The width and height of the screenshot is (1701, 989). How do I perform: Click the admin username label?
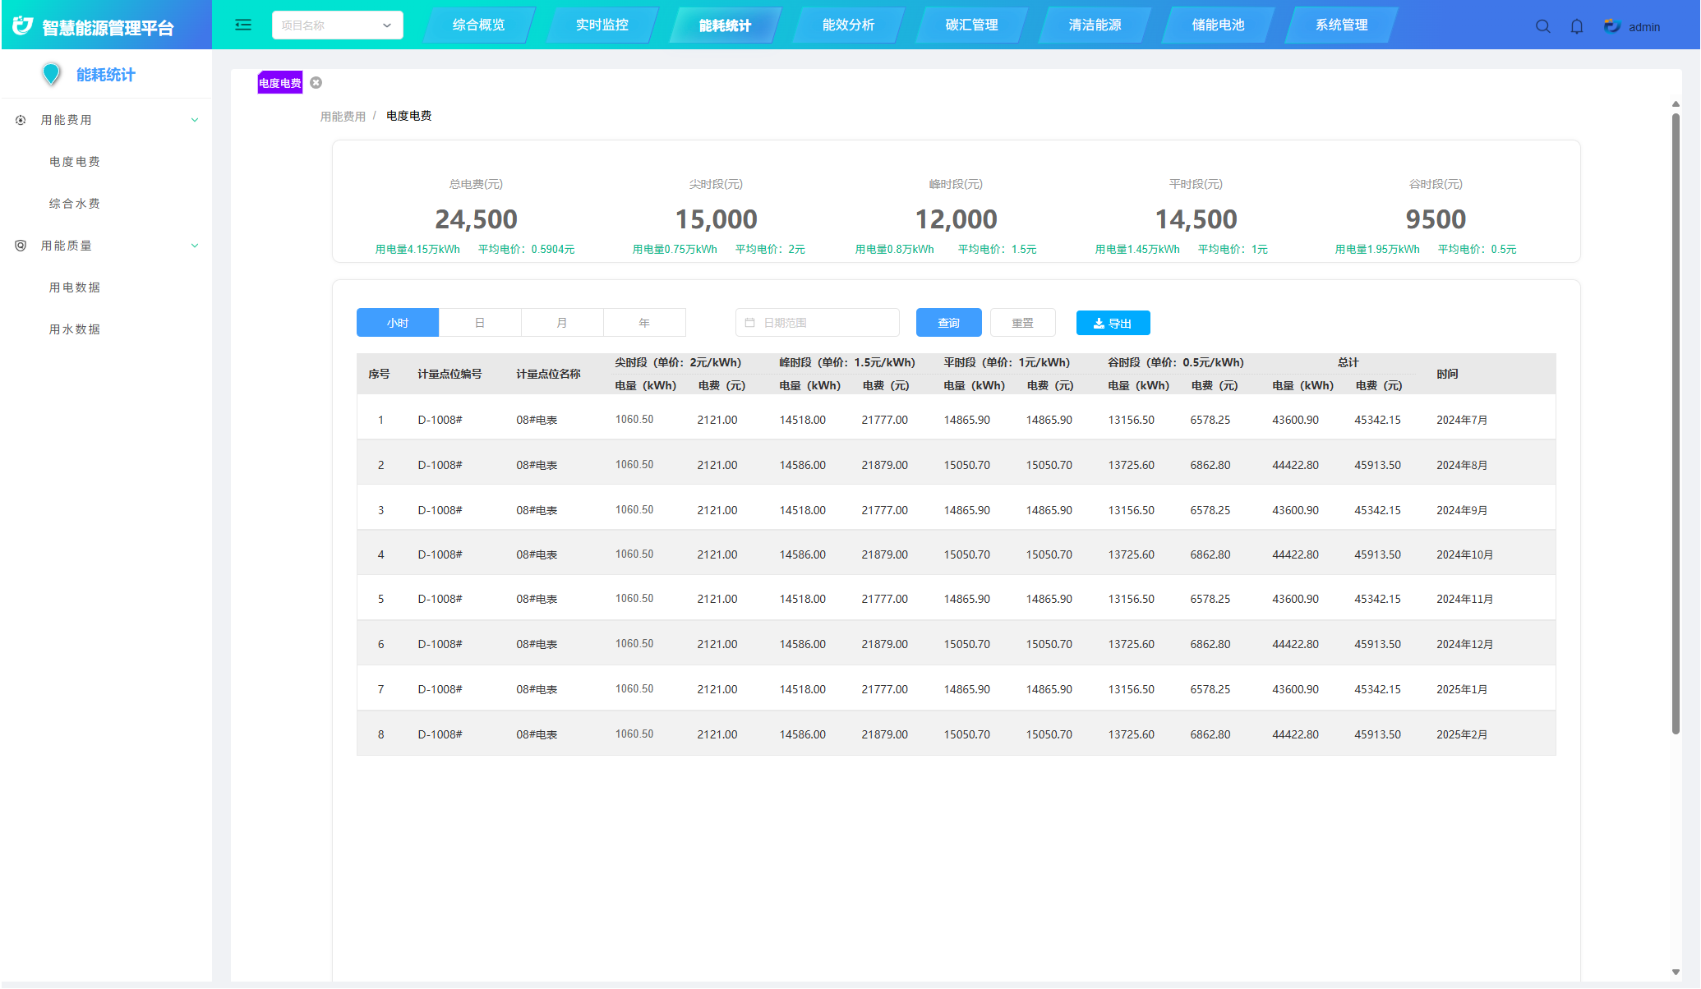(x=1644, y=27)
